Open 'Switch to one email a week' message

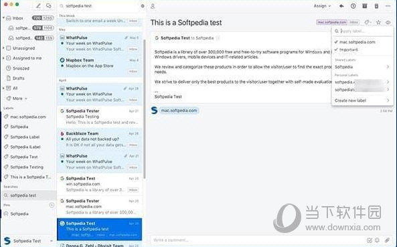click(x=100, y=21)
